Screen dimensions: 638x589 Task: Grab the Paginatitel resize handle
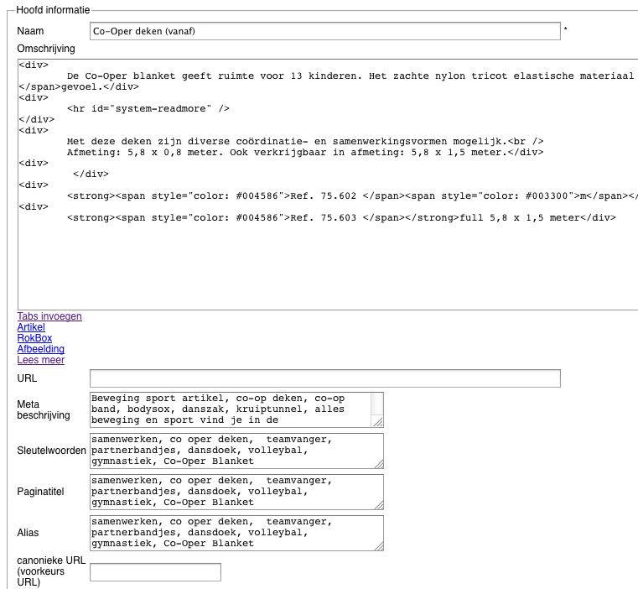click(378, 505)
